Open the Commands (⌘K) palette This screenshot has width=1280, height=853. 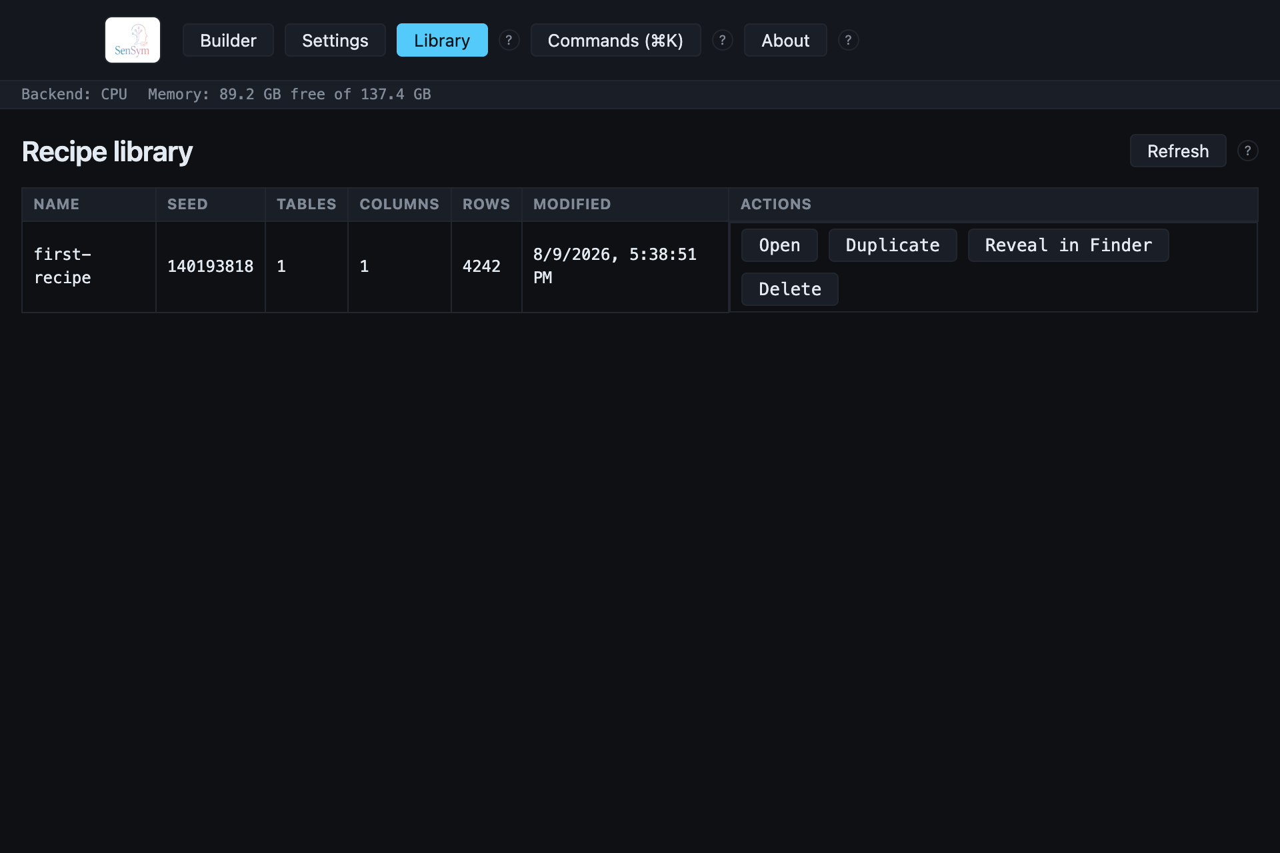point(615,40)
